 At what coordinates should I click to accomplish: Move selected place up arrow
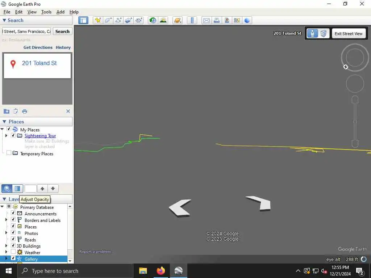(42, 188)
